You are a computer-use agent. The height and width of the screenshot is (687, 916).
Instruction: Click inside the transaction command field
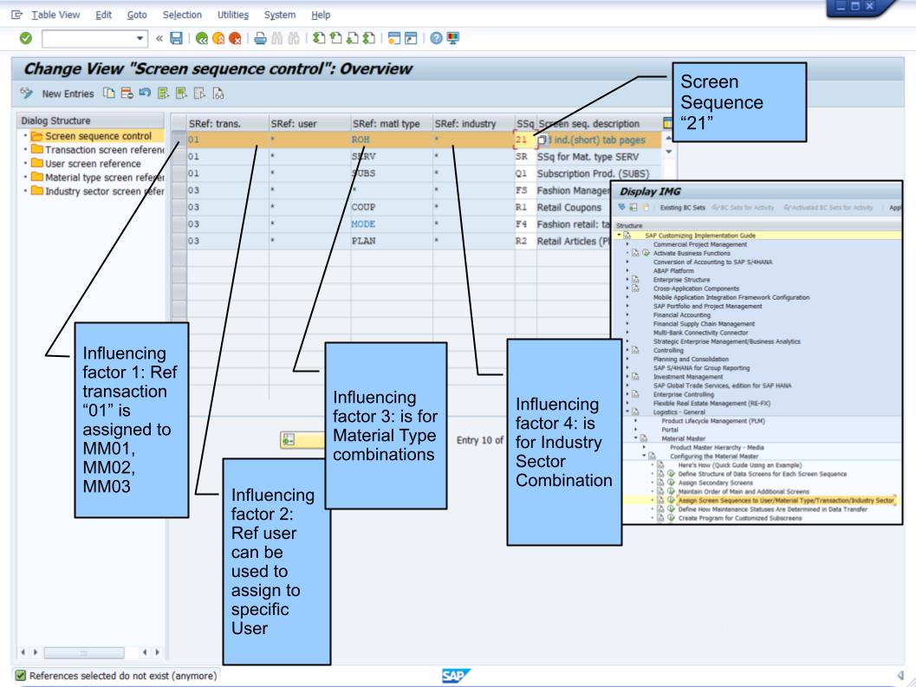point(89,39)
